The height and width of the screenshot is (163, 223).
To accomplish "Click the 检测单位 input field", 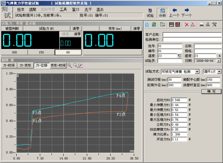I will click(192, 40).
